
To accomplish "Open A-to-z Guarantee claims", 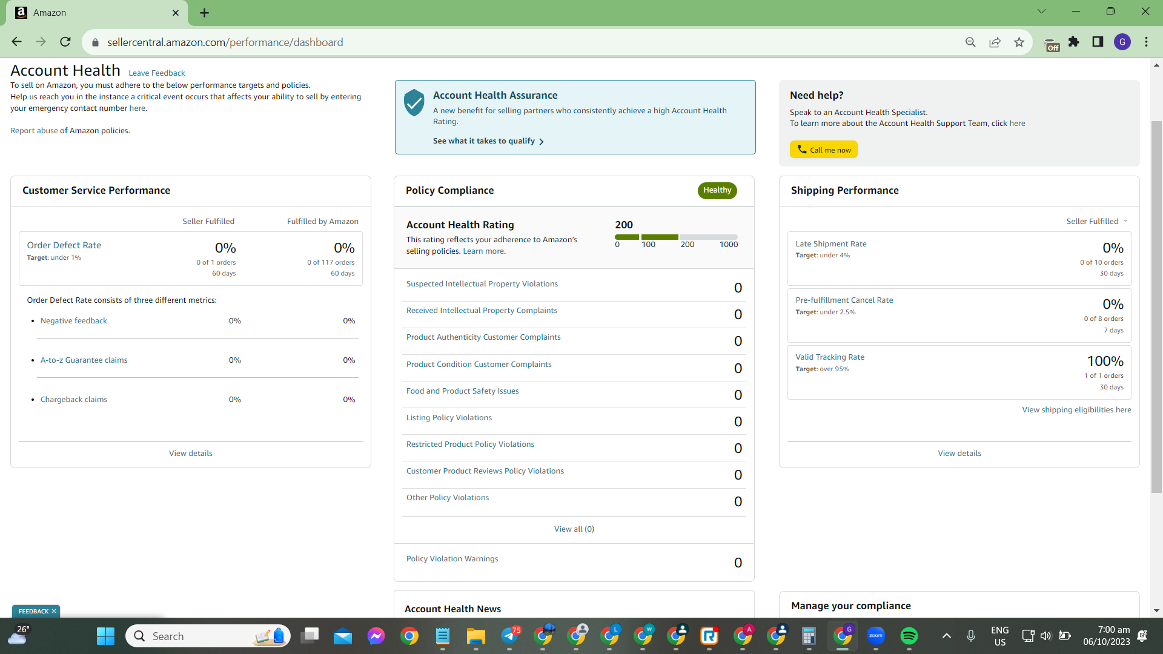I will (84, 360).
